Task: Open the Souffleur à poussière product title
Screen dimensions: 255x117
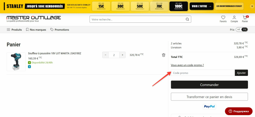Action: click(x=55, y=53)
